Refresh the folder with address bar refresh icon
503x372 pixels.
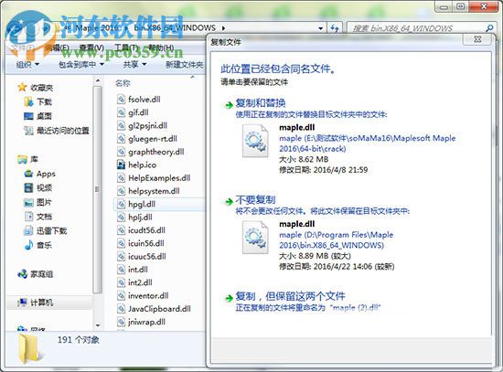click(x=335, y=28)
